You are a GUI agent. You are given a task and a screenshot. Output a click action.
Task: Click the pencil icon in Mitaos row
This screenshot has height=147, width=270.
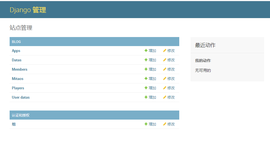coord(165,78)
